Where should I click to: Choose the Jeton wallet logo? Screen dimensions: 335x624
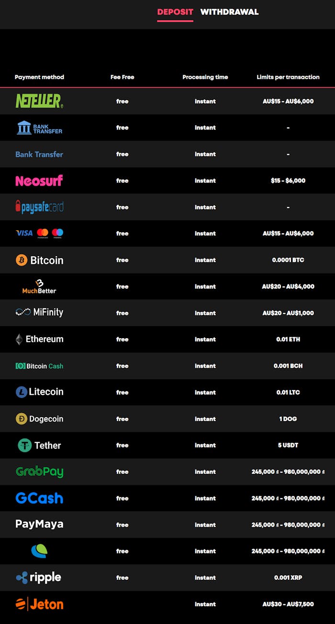[x=39, y=604]
